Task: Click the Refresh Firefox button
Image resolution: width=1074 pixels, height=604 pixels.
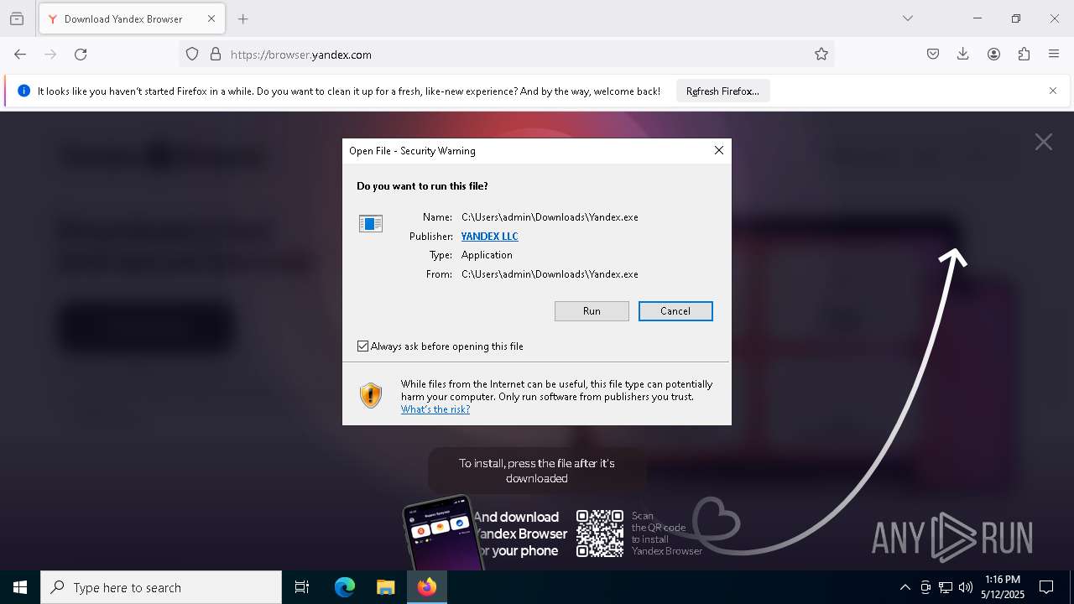Action: [x=722, y=91]
